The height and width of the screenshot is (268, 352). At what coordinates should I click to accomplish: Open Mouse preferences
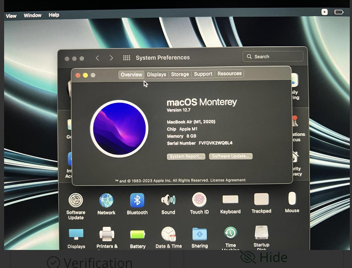pyautogui.click(x=292, y=202)
